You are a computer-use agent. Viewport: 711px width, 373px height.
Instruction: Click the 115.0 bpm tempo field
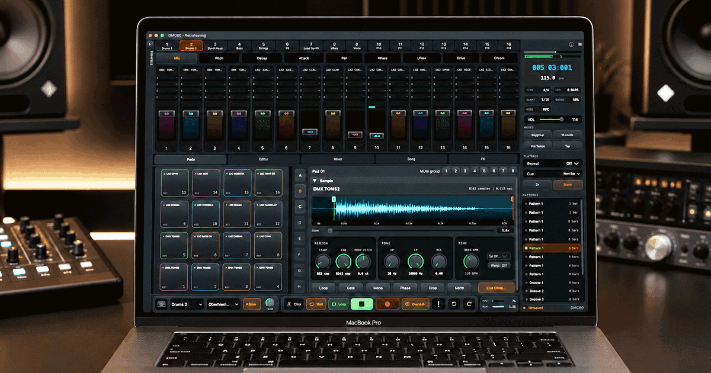(x=549, y=78)
